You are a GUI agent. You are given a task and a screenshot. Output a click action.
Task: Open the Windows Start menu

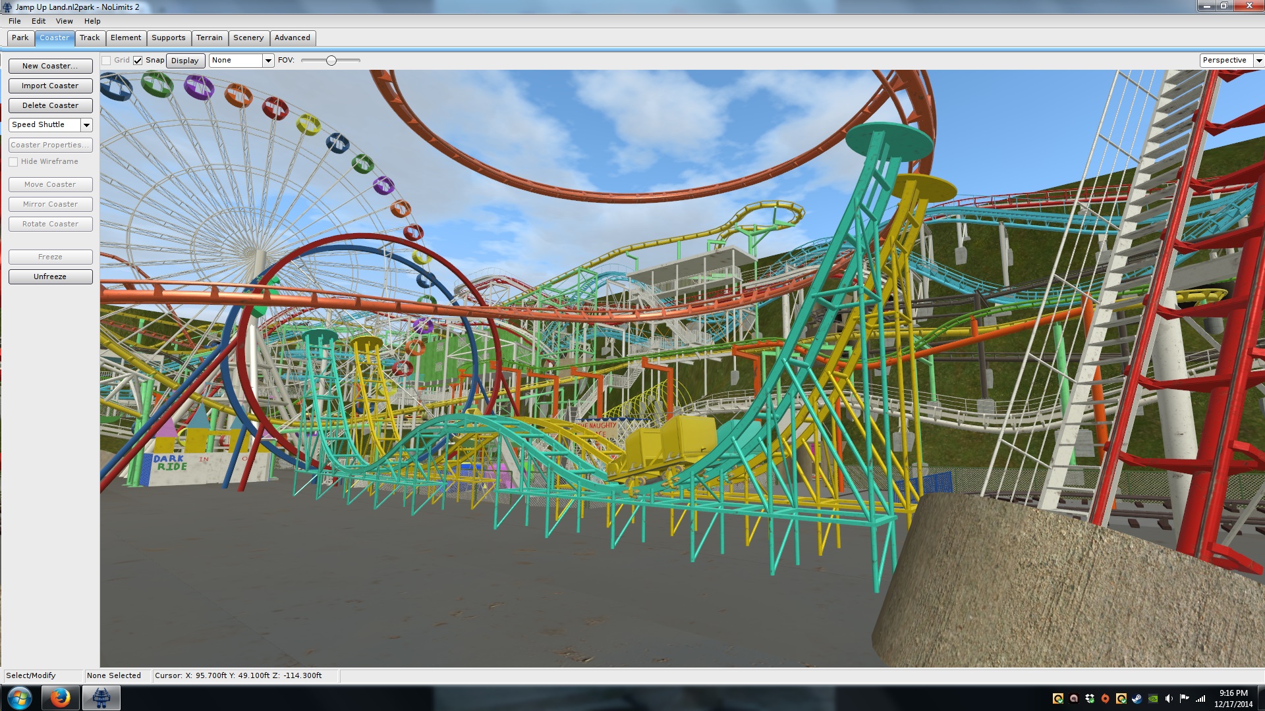pos(19,697)
